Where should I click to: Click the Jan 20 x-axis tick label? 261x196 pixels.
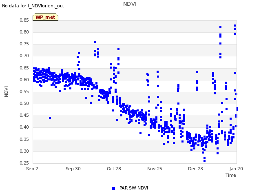(x=236, y=169)
